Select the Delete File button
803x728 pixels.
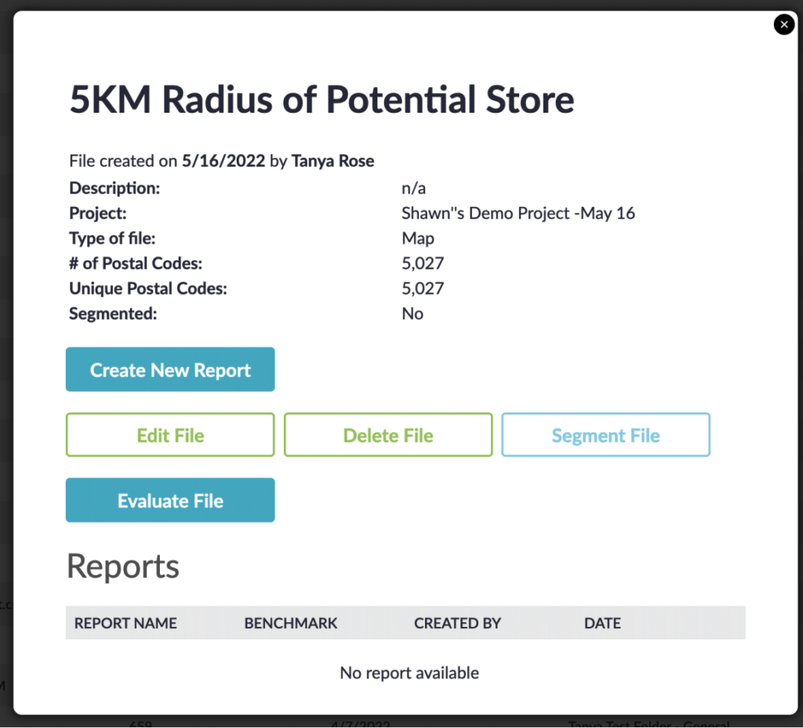tap(388, 435)
